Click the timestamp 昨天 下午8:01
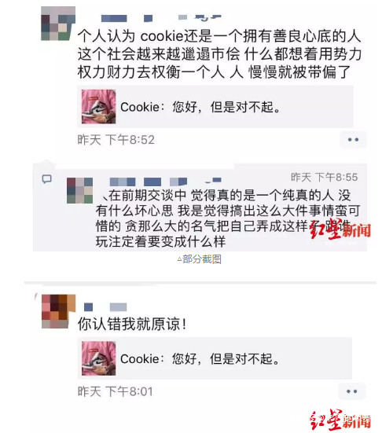Image resolution: width=382 pixels, height=433 pixels. (116, 391)
